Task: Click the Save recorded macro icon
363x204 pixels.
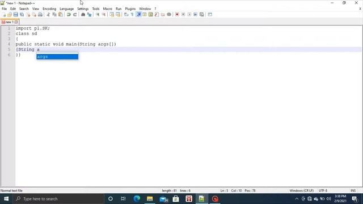Action: [x=202, y=15]
